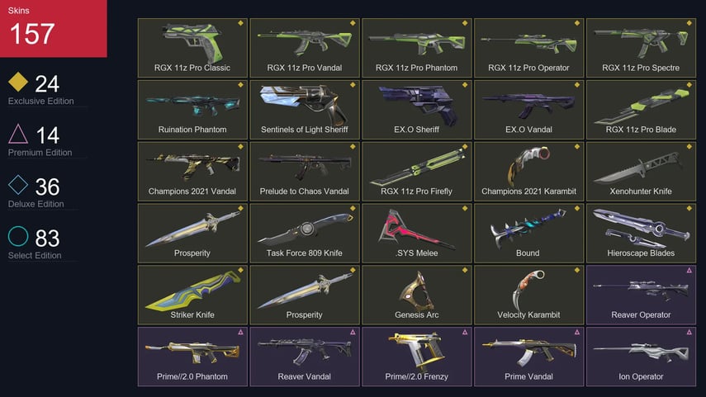Select the .SYS Melee skin card
This screenshot has height=397, width=706.
point(416,233)
